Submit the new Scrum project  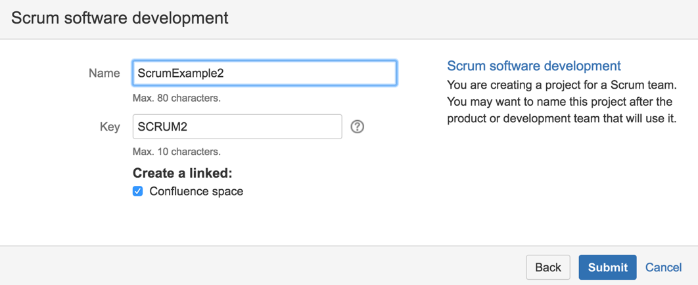coord(608,267)
